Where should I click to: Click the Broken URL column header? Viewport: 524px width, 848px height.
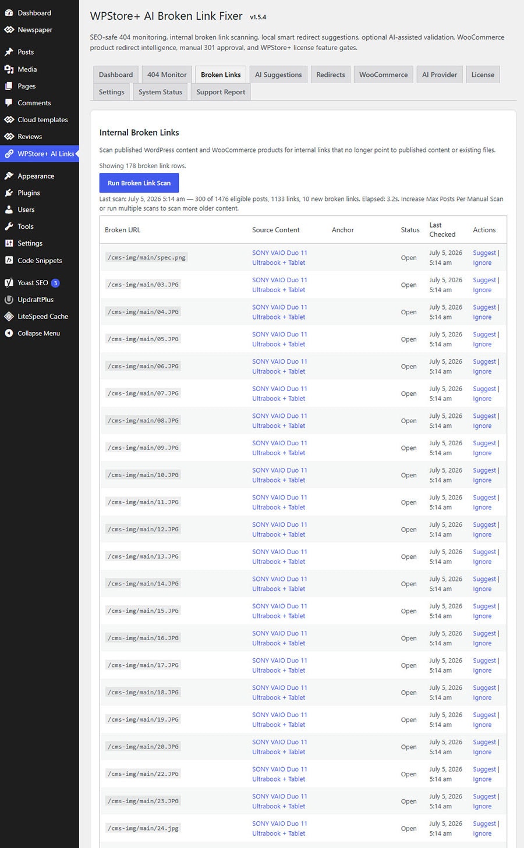pos(122,230)
